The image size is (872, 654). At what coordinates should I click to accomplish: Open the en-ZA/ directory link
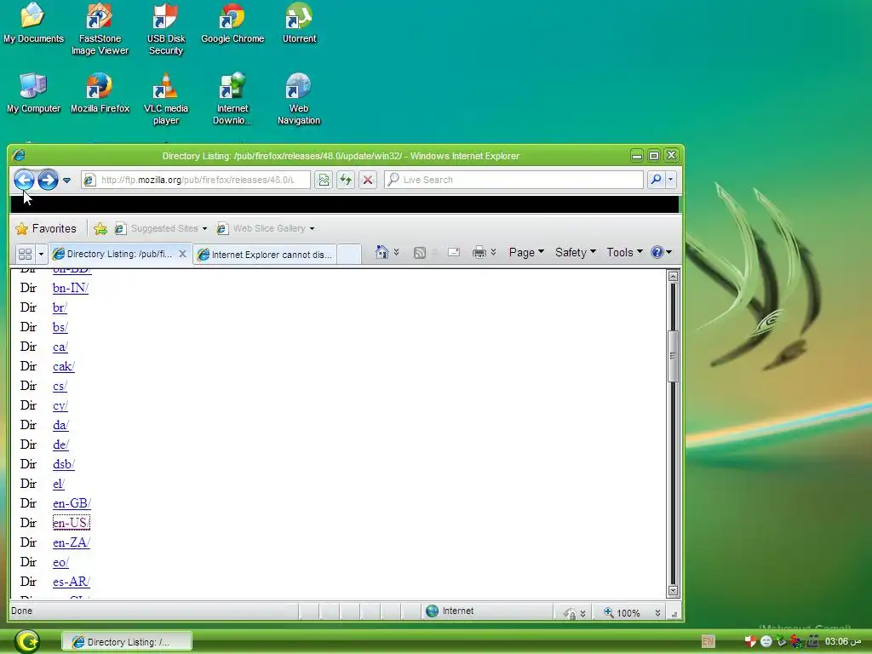[x=72, y=542]
